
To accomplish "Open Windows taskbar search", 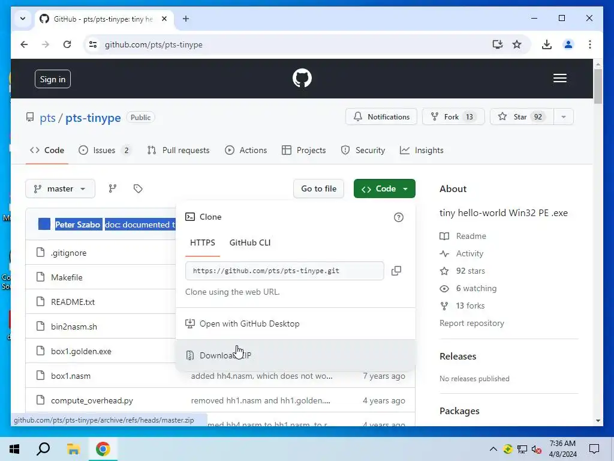I will (x=43, y=448).
